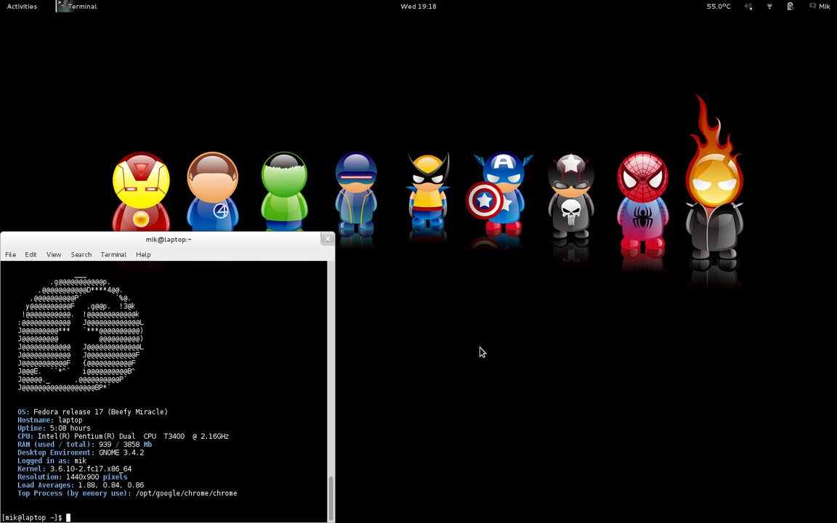Open the File menu in the terminal
837x523 pixels.
[x=11, y=254]
